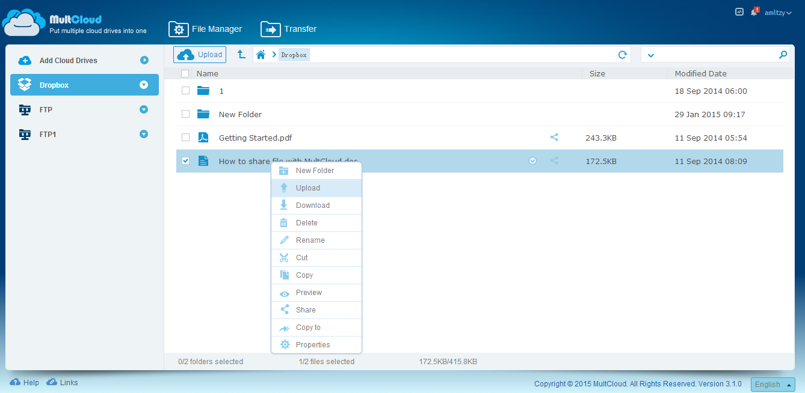This screenshot has height=393, width=805.
Task: Open the amltzy user account dropdown
Action: coord(778,13)
